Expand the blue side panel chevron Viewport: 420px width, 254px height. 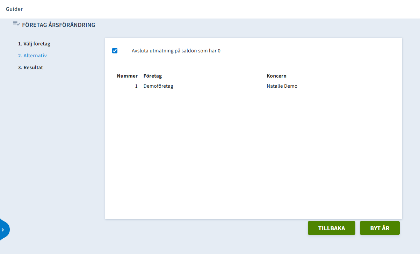point(3,230)
